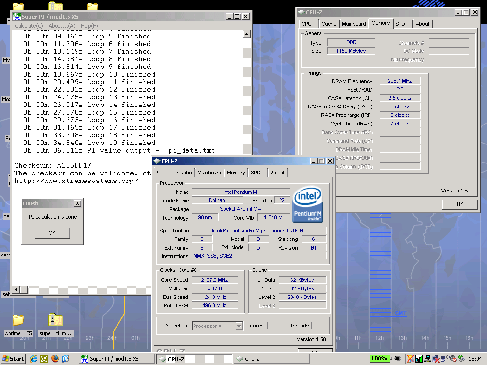Click the Technology value 90 nm
This screenshot has height=365, width=487.
(205, 217)
